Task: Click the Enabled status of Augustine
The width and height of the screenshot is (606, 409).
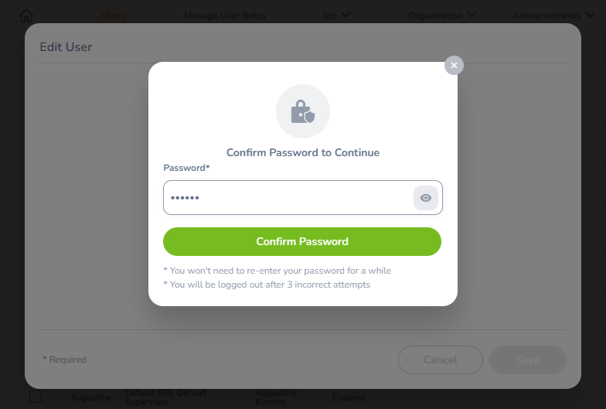Action: click(x=348, y=397)
